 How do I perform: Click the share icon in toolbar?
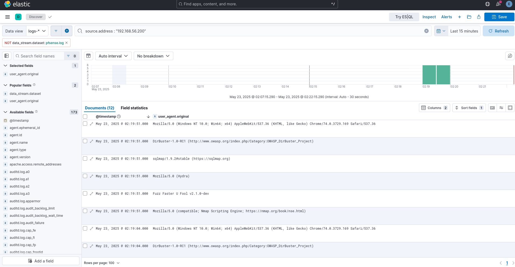479,17
